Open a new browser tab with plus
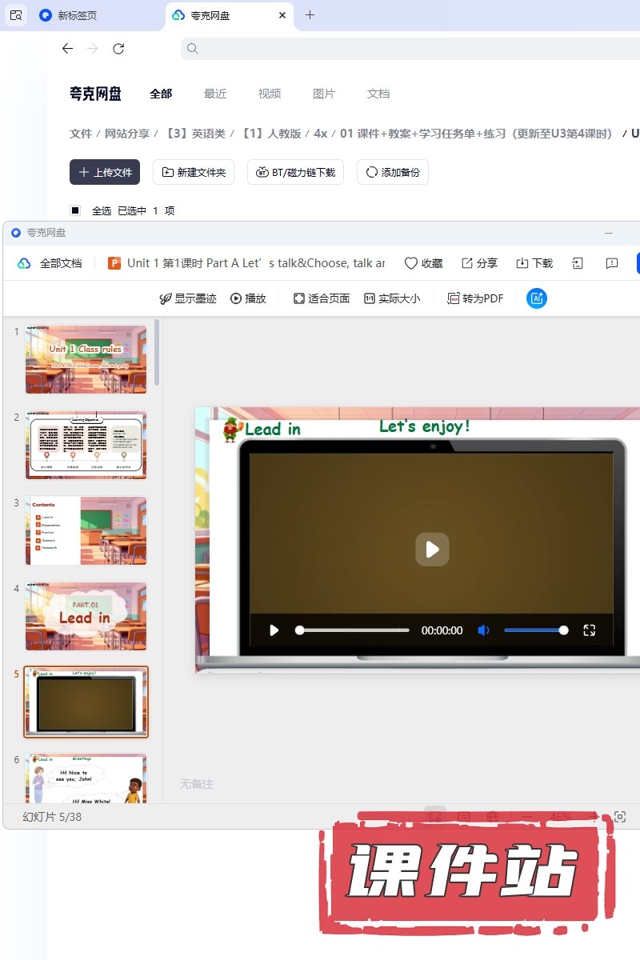 (310, 15)
